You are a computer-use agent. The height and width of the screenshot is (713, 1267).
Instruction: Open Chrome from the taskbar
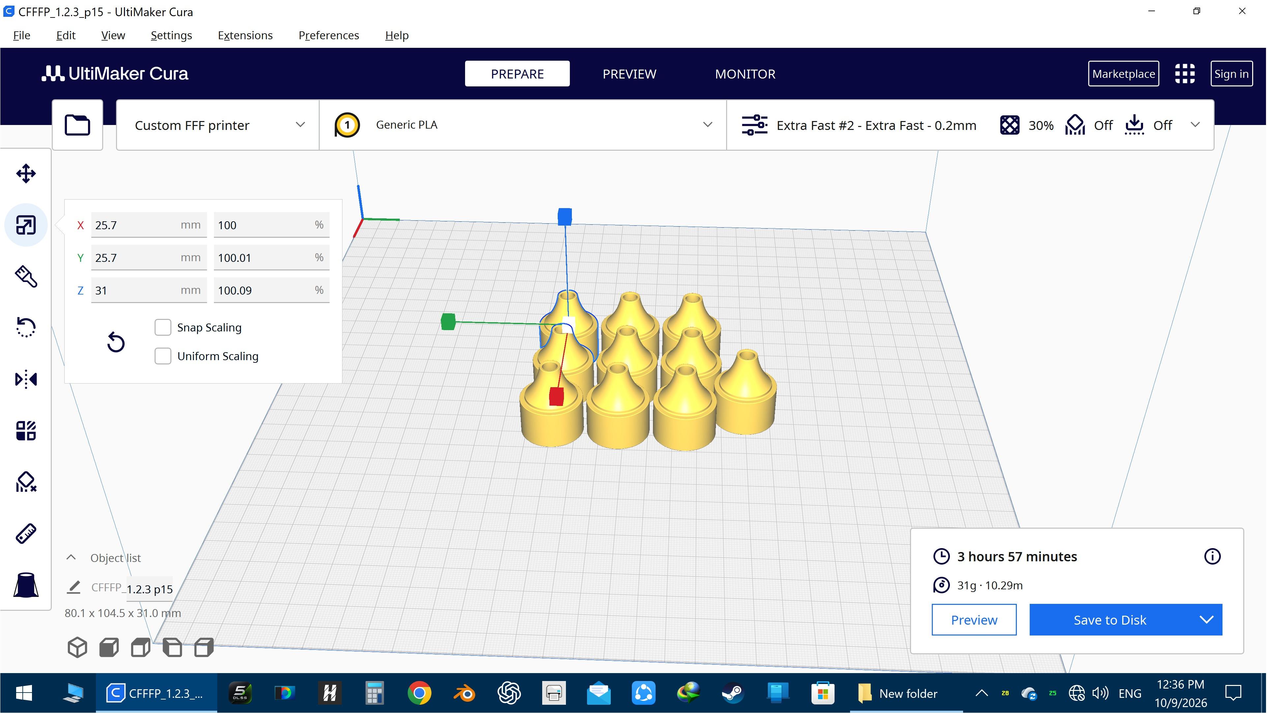click(x=419, y=693)
